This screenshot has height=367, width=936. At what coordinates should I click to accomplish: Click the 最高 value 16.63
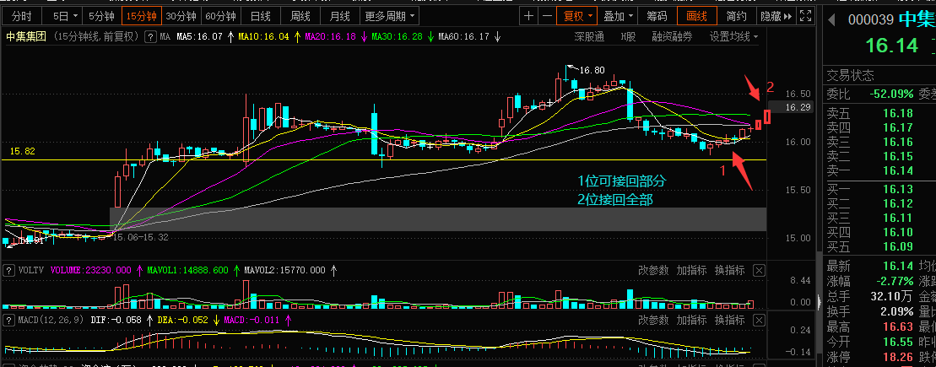click(898, 327)
